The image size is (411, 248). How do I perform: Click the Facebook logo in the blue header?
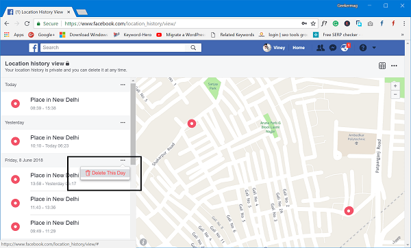tap(34, 48)
